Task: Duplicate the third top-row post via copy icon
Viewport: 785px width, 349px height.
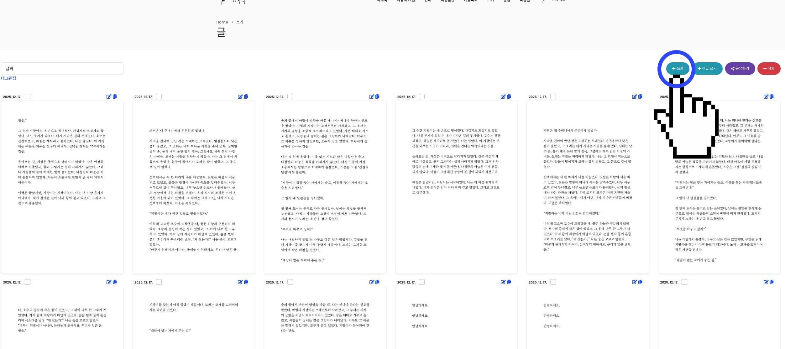Action: click(377, 96)
